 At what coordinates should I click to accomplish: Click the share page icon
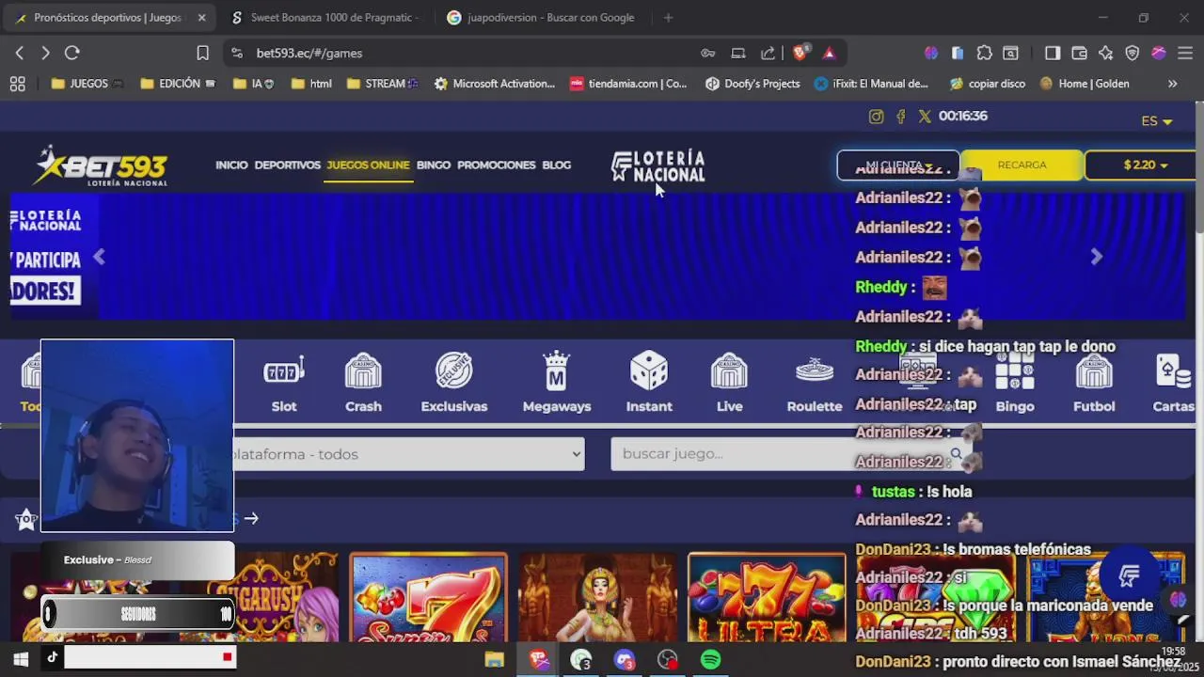[x=768, y=53]
